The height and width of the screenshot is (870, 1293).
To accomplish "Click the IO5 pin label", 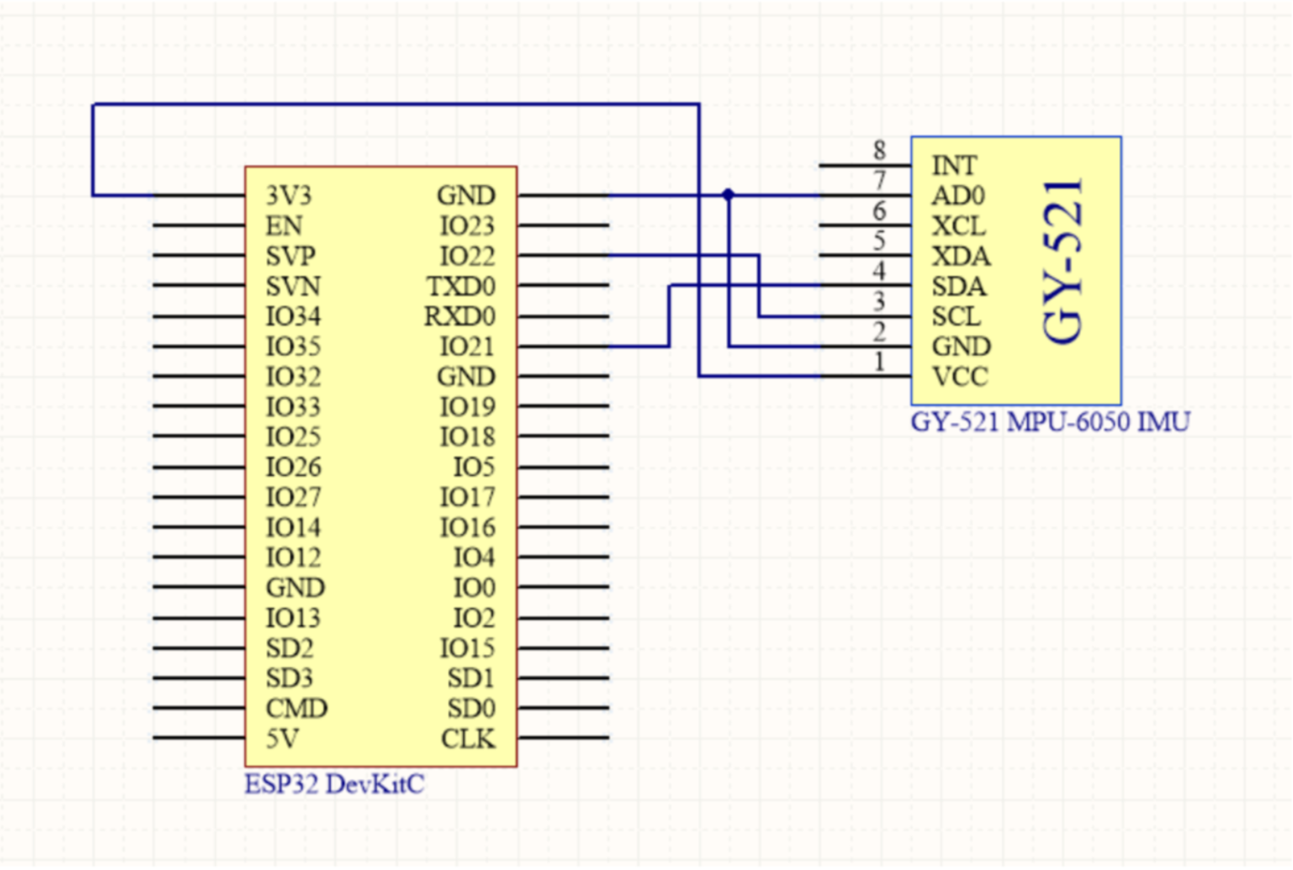I will click(x=473, y=467).
